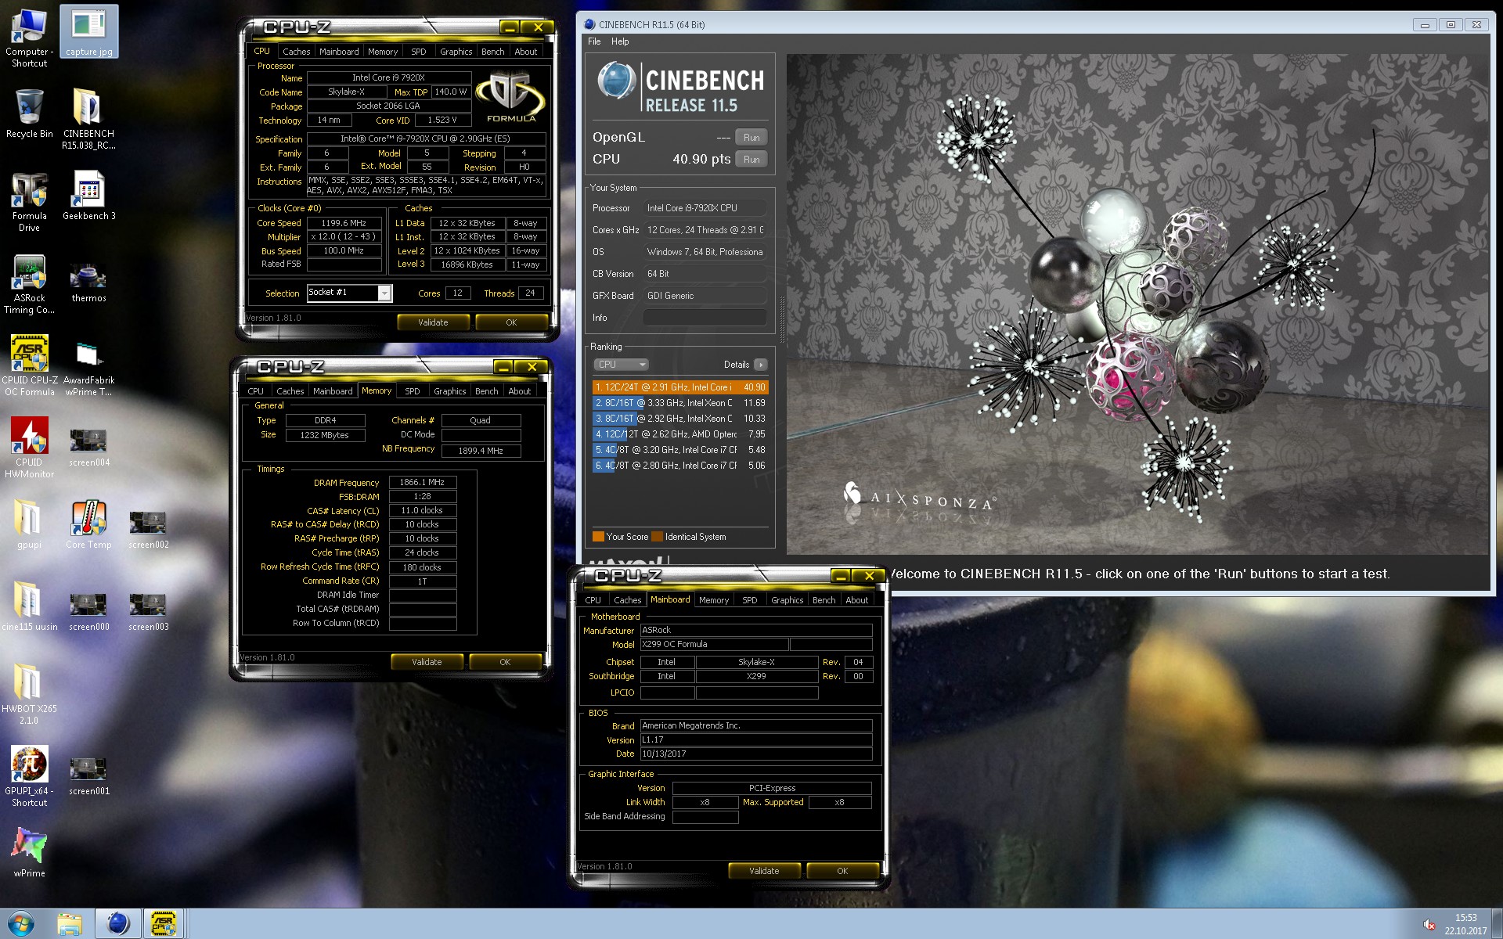Select the thermos desktop icon
The height and width of the screenshot is (939, 1503).
pyautogui.click(x=88, y=282)
